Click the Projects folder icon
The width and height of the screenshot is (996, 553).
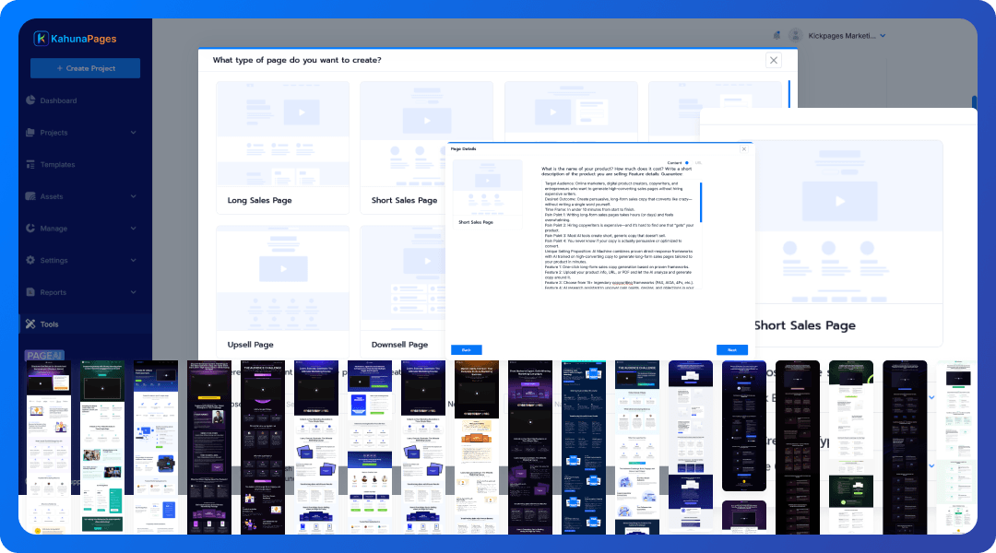(x=30, y=132)
